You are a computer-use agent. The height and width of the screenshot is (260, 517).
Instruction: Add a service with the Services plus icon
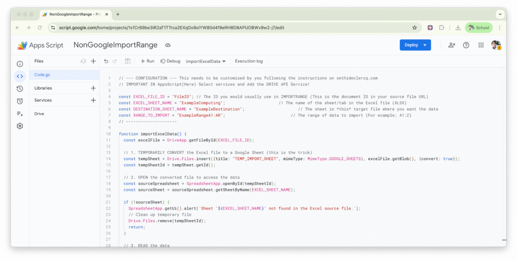tap(93, 100)
